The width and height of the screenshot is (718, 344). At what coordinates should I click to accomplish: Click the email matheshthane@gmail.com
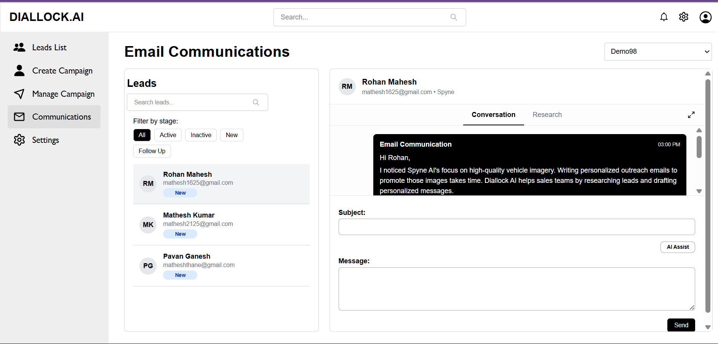coord(199,265)
